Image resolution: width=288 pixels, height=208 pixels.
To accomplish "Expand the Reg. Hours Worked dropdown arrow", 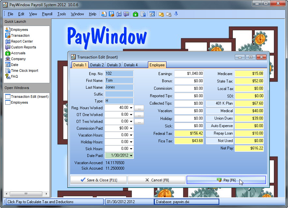I will pos(131,108).
